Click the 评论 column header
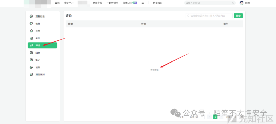Image resolution: width=276 pixels, height=124 pixels. coord(143,24)
